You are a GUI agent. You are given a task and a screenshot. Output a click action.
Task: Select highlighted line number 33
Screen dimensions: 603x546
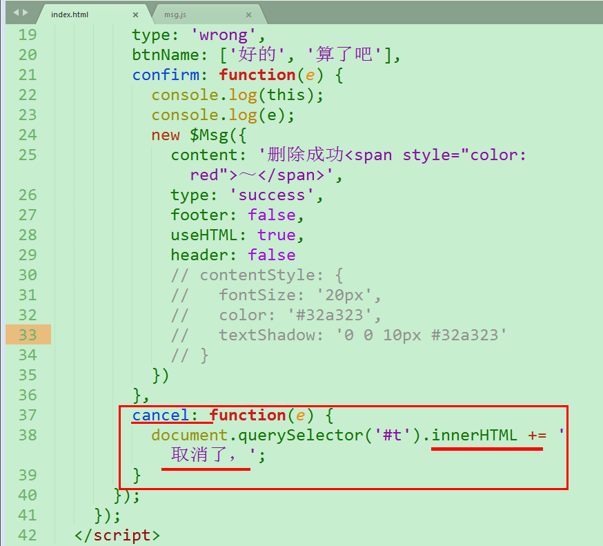pyautogui.click(x=28, y=335)
